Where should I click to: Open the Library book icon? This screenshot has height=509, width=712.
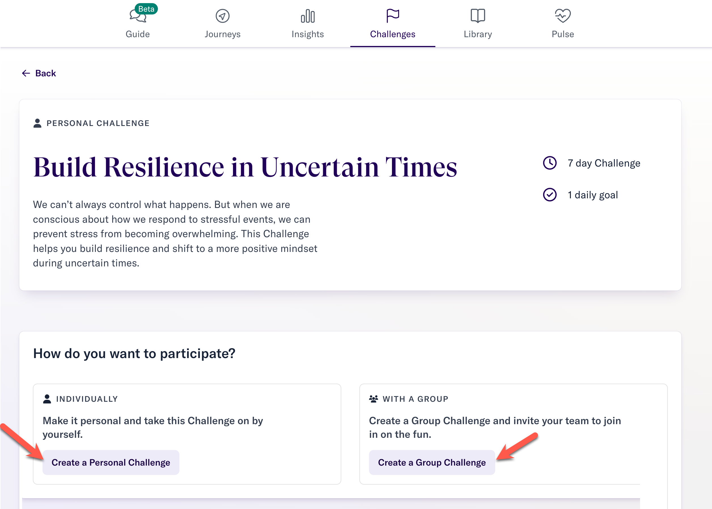tap(478, 16)
